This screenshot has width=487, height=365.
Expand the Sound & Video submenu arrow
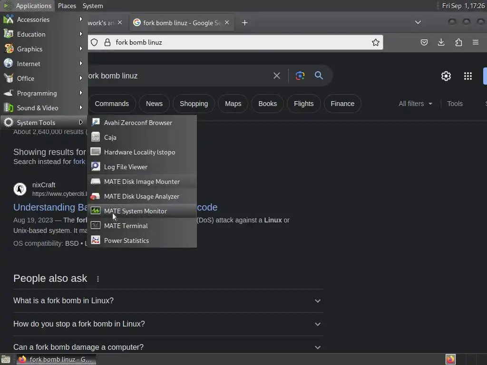click(81, 107)
